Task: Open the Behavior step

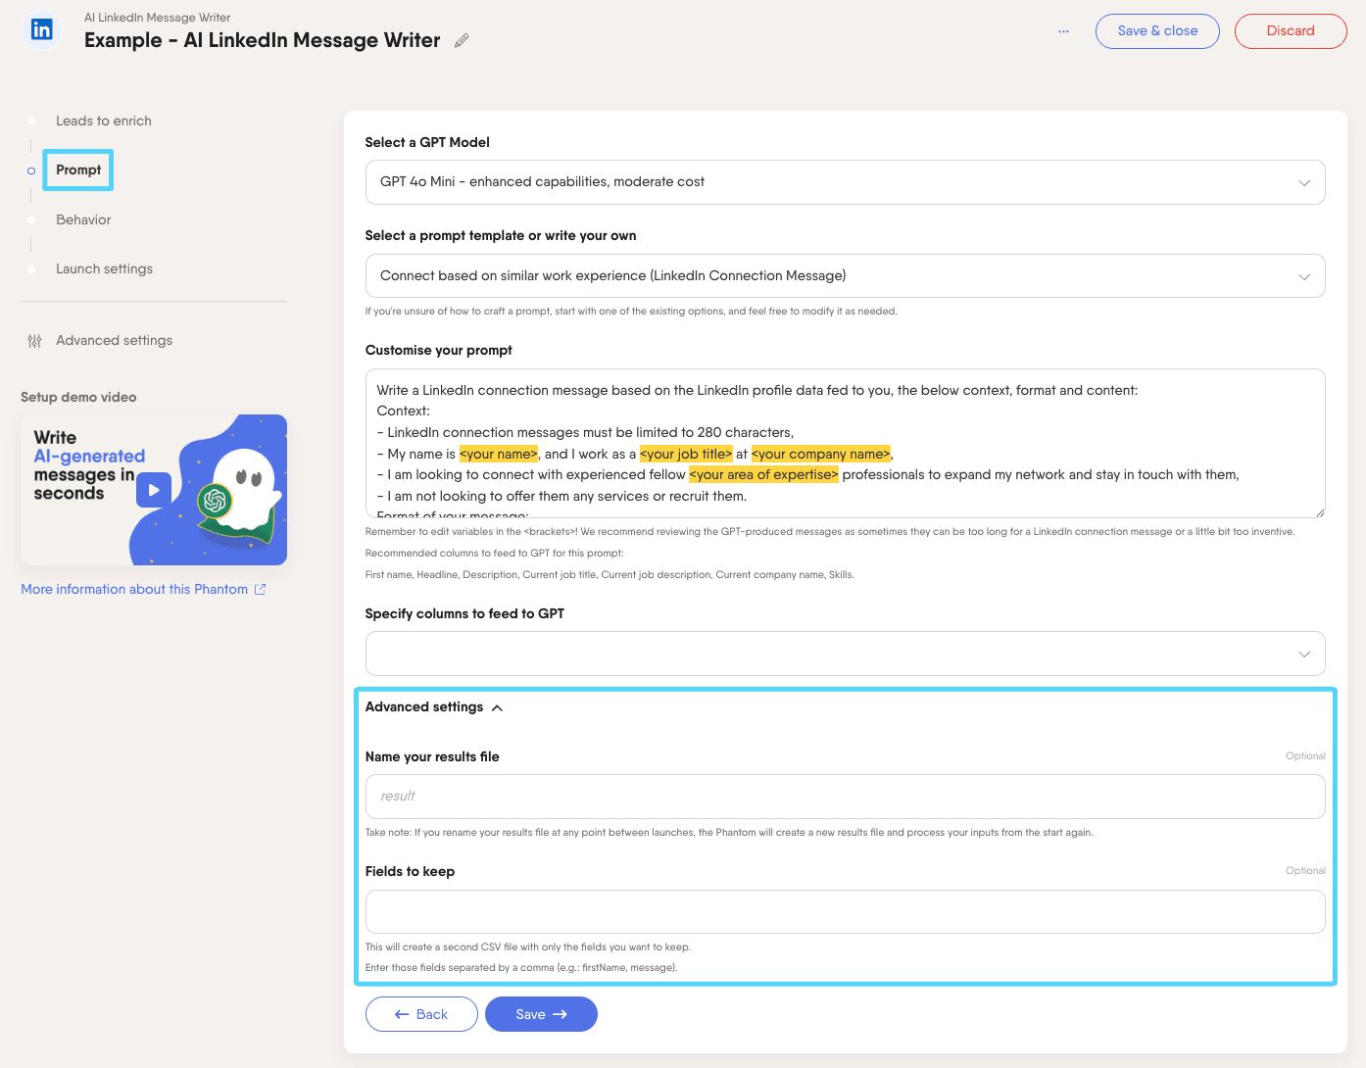Action: (83, 219)
